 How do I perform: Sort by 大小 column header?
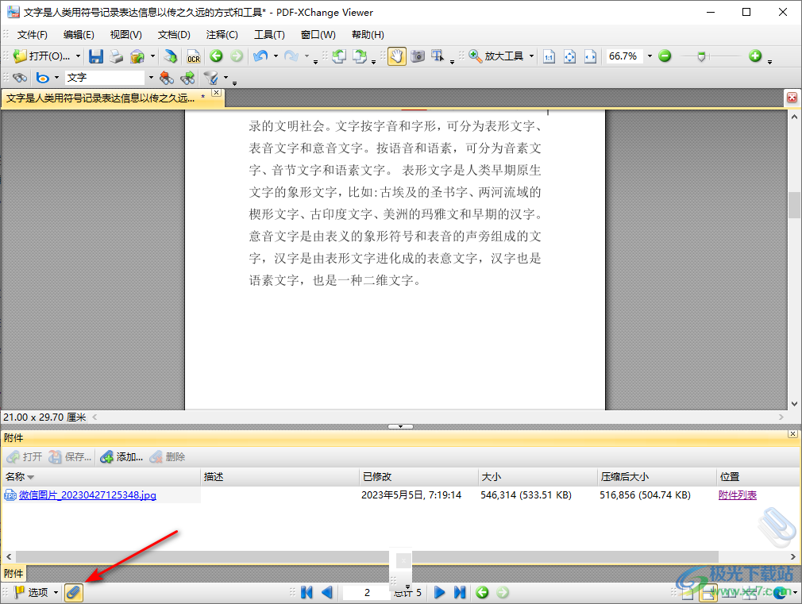(538, 477)
